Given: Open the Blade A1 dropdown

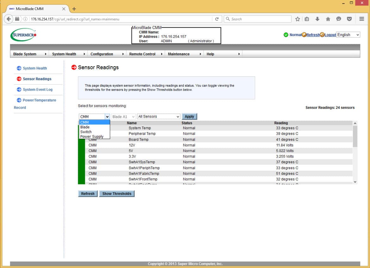Looking at the screenshot, I should coord(123,117).
